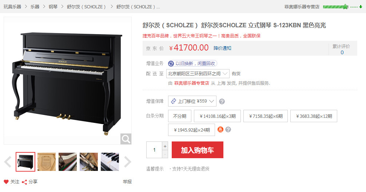Expand store rating arrow beside 菲奥娜乐器专营店

click(x=361, y=7)
